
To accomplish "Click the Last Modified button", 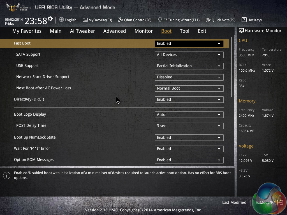I will pyautogui.click(x=234, y=202).
